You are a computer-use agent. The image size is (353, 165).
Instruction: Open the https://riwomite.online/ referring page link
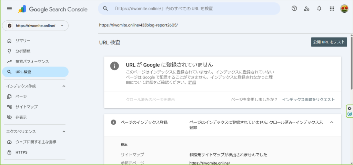coord(210,163)
